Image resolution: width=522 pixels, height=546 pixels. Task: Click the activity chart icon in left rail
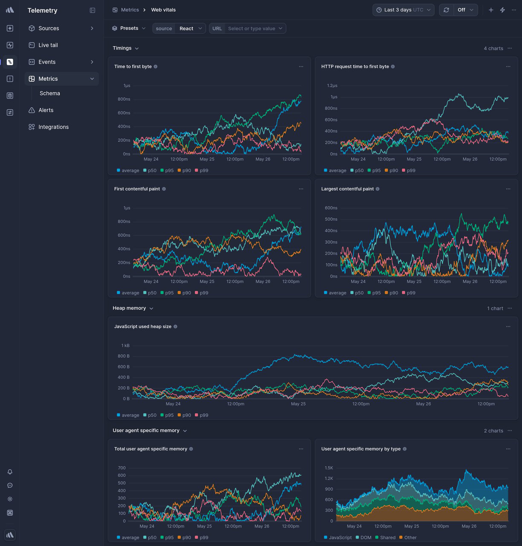[10, 45]
